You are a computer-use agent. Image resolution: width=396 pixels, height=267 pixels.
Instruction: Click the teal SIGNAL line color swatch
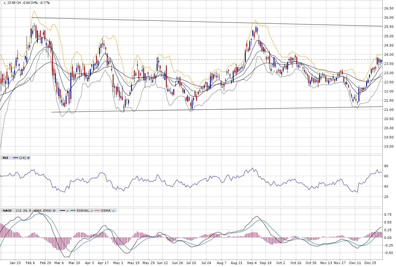coord(73,211)
